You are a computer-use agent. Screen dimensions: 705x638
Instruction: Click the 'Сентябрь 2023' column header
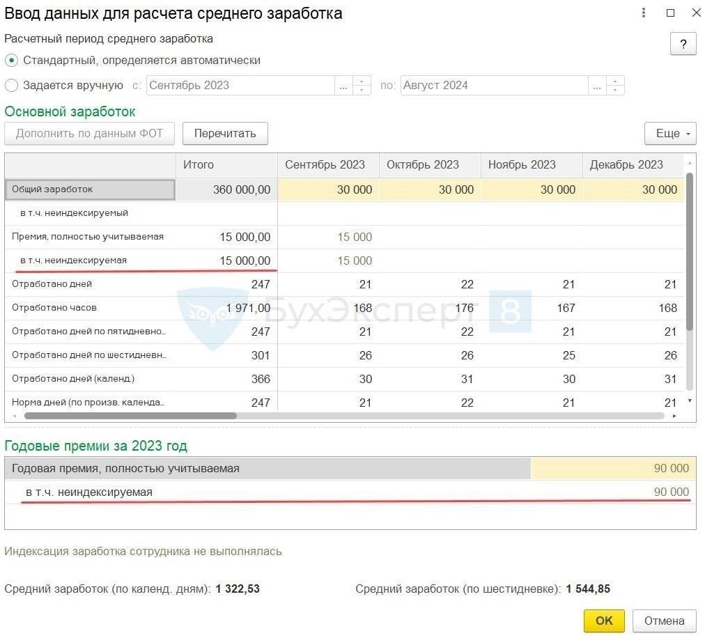(x=329, y=165)
